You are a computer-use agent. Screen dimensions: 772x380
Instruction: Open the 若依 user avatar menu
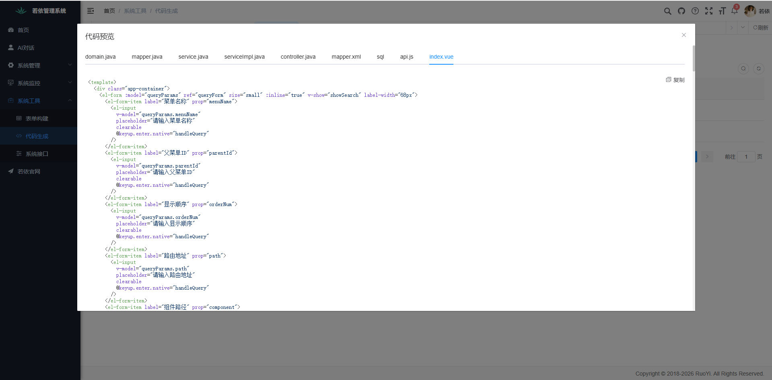(x=756, y=11)
